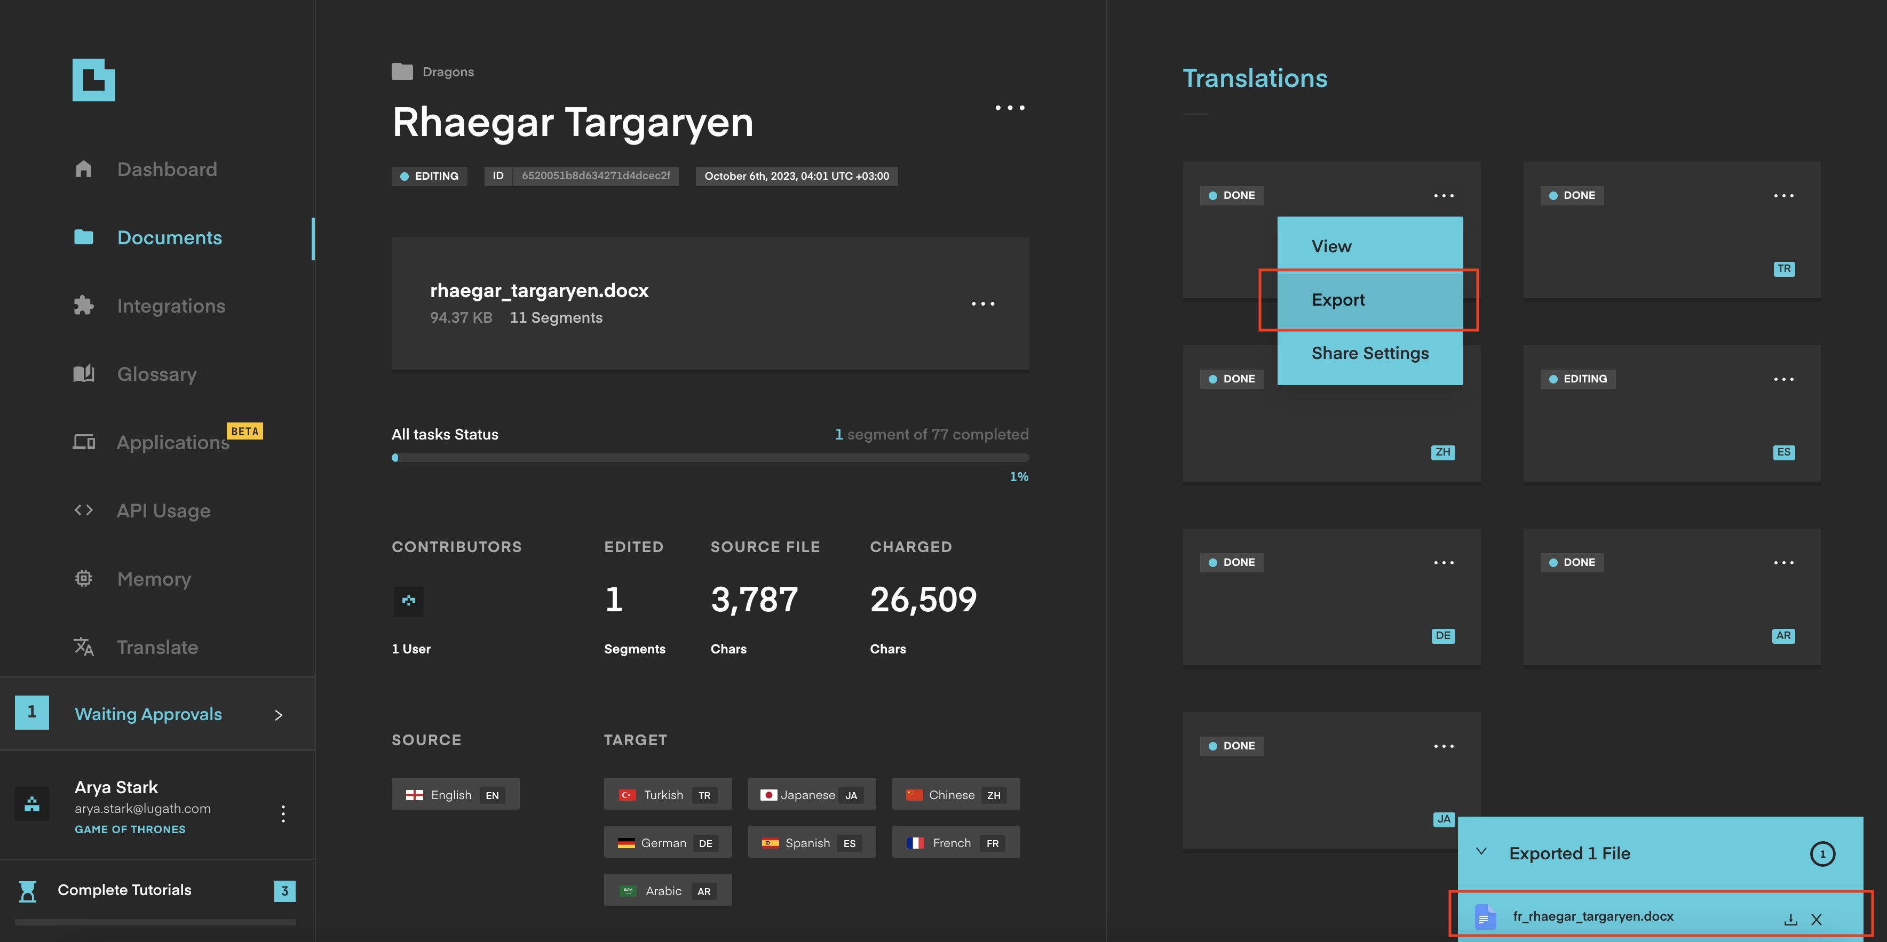1887x942 pixels.
Task: Click the document ID 6520051b8d634271d4dcec2f
Action: point(596,175)
